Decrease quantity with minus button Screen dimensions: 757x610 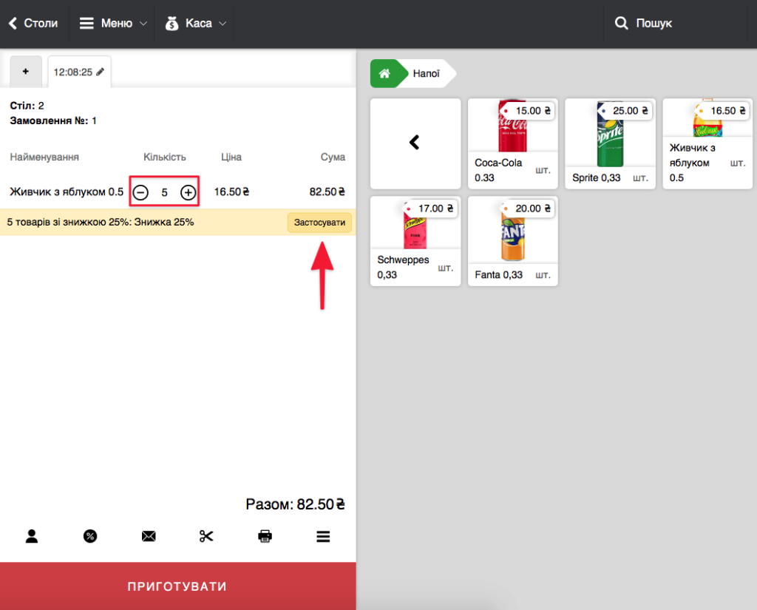coord(140,192)
